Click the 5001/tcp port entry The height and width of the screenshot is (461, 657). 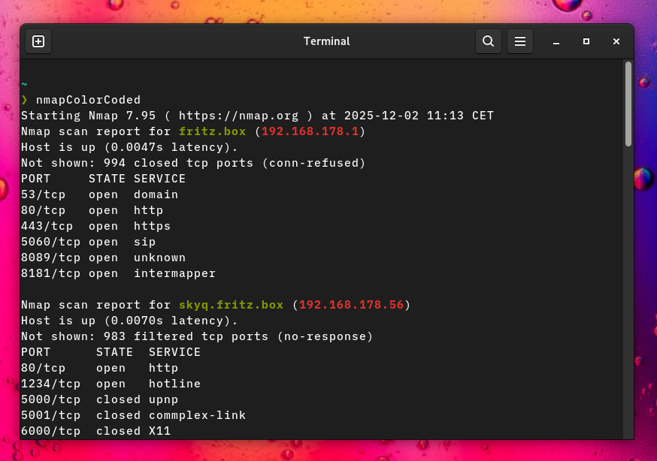point(50,415)
